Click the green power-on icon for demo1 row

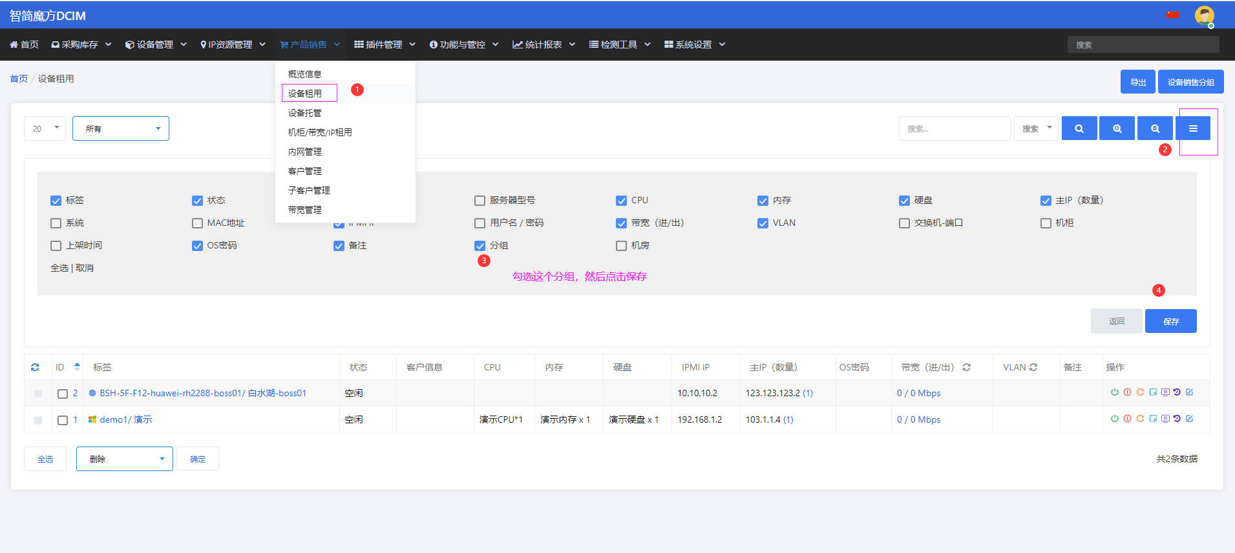(x=1114, y=419)
